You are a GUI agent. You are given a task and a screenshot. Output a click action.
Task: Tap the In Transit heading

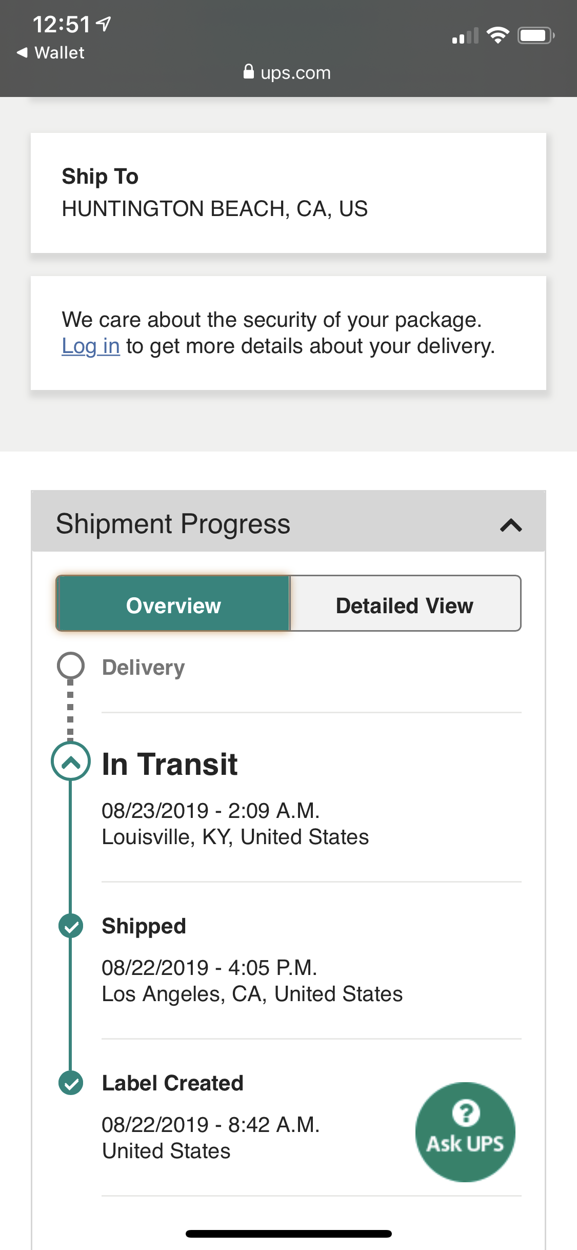[x=170, y=764]
